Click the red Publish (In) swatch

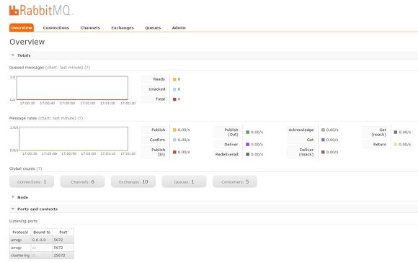tap(174, 152)
